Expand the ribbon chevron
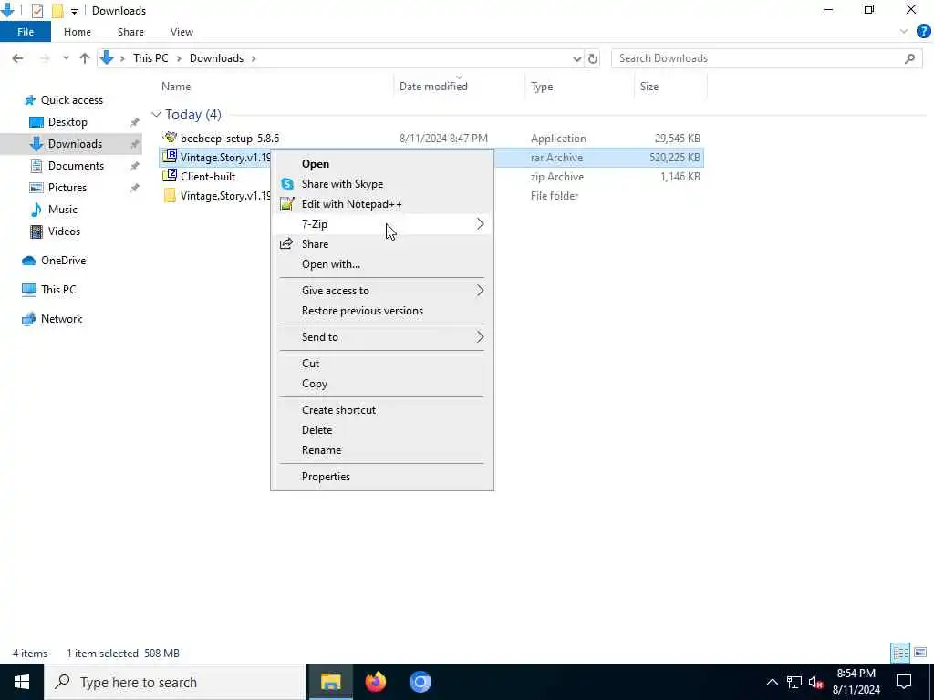Image resolution: width=934 pixels, height=700 pixels. [904, 32]
